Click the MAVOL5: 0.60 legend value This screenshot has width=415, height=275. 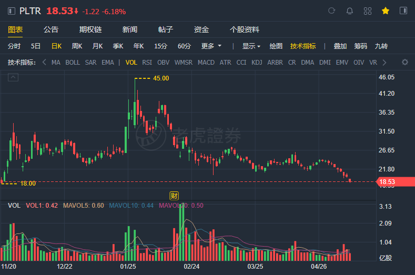(x=84, y=206)
